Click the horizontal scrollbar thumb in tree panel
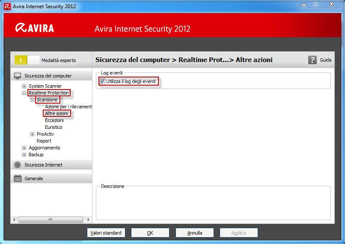 (x=51, y=220)
